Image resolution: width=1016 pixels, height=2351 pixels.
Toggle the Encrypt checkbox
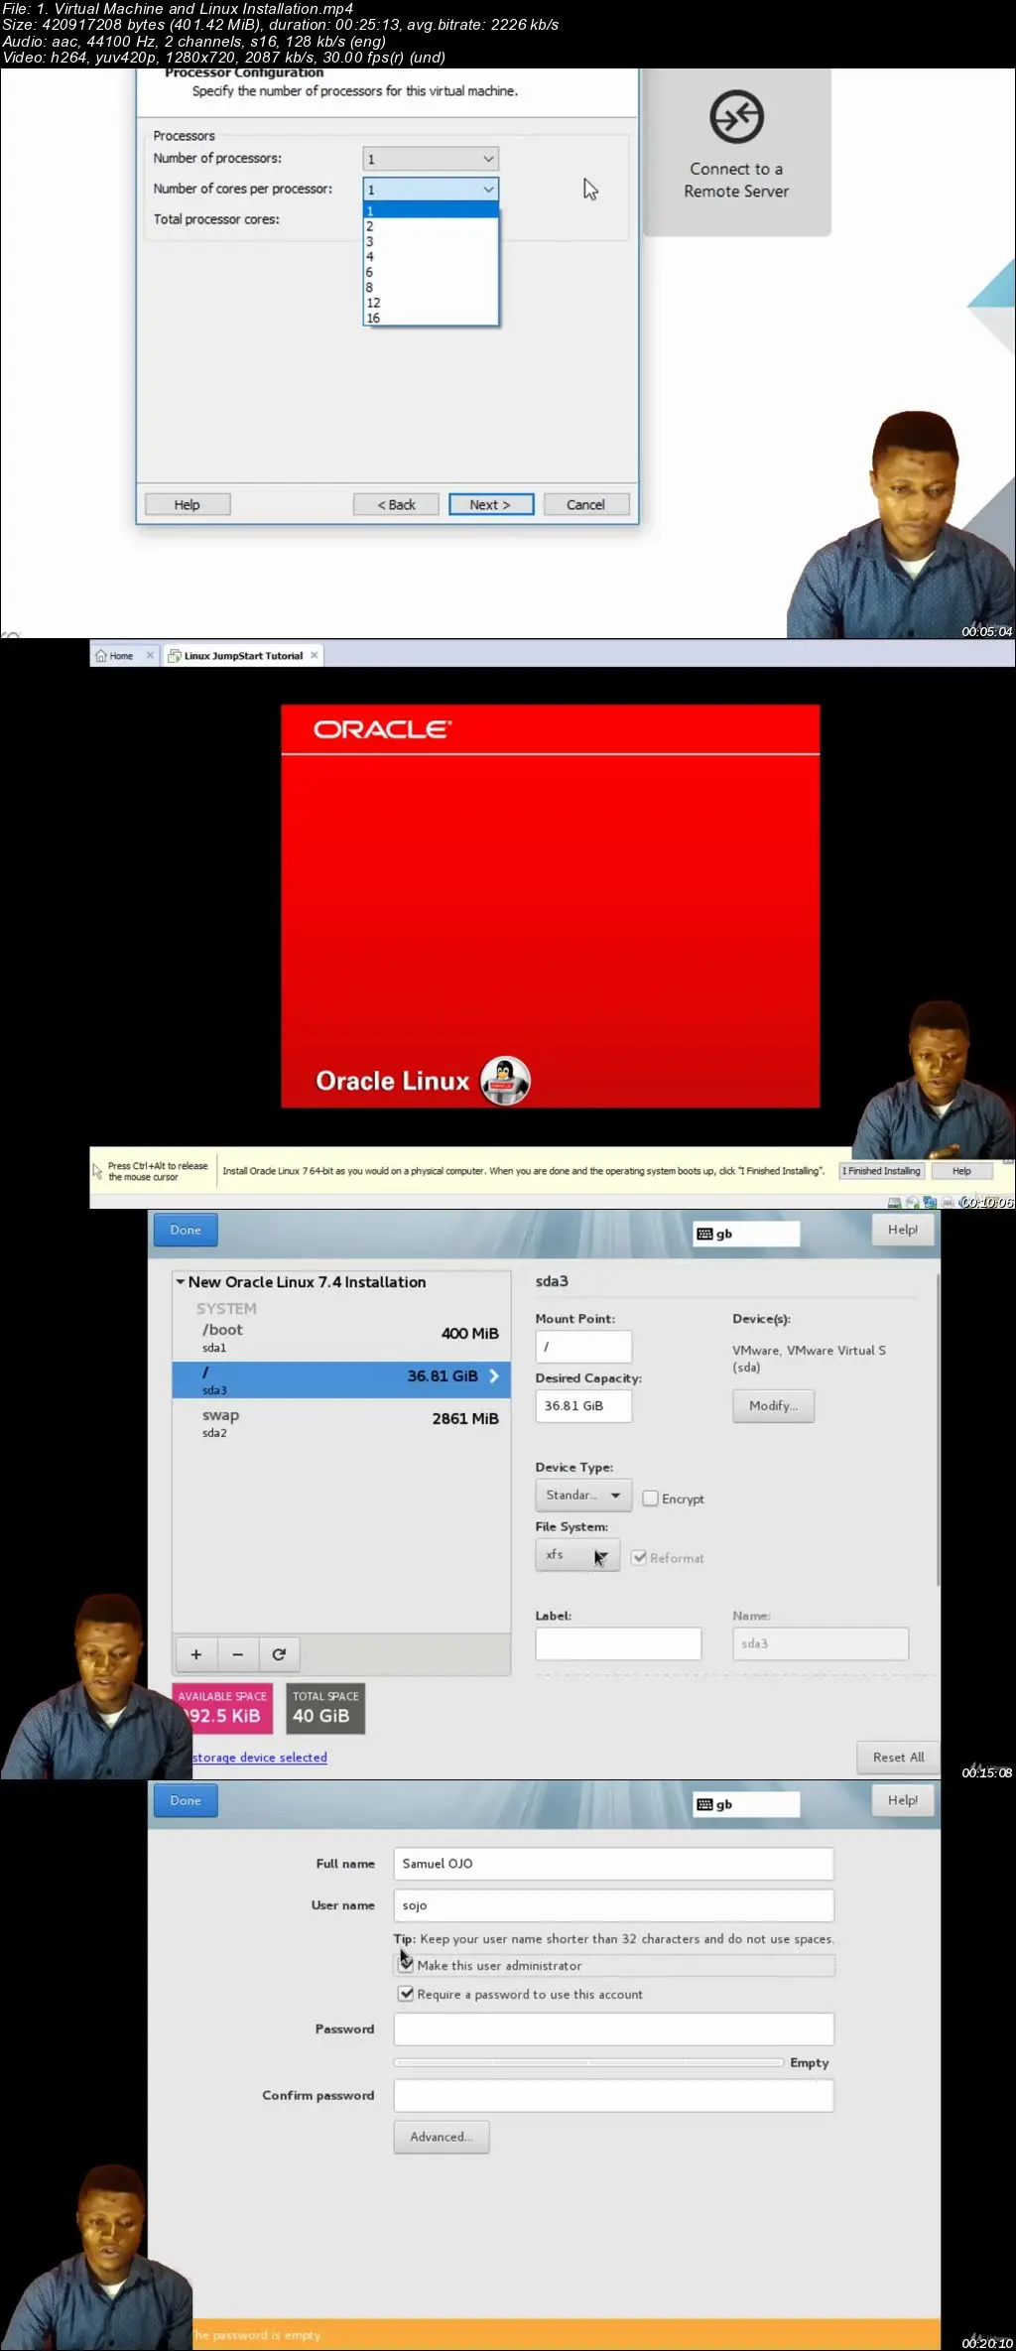pos(651,1499)
